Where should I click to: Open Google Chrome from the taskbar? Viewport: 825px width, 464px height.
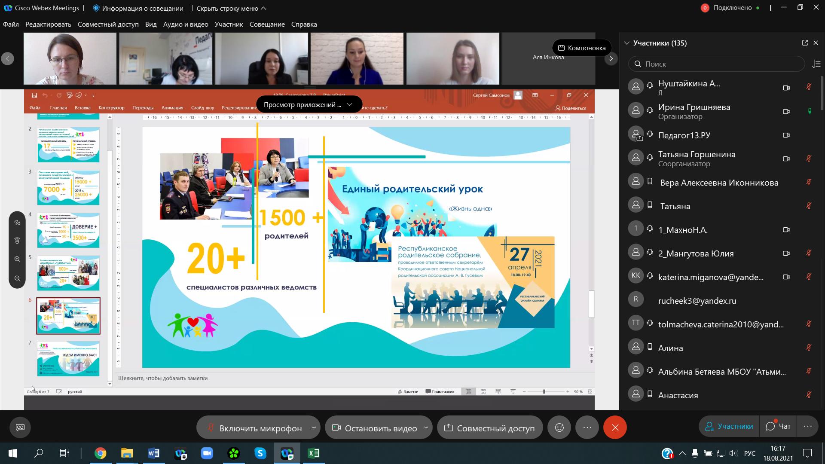(100, 453)
